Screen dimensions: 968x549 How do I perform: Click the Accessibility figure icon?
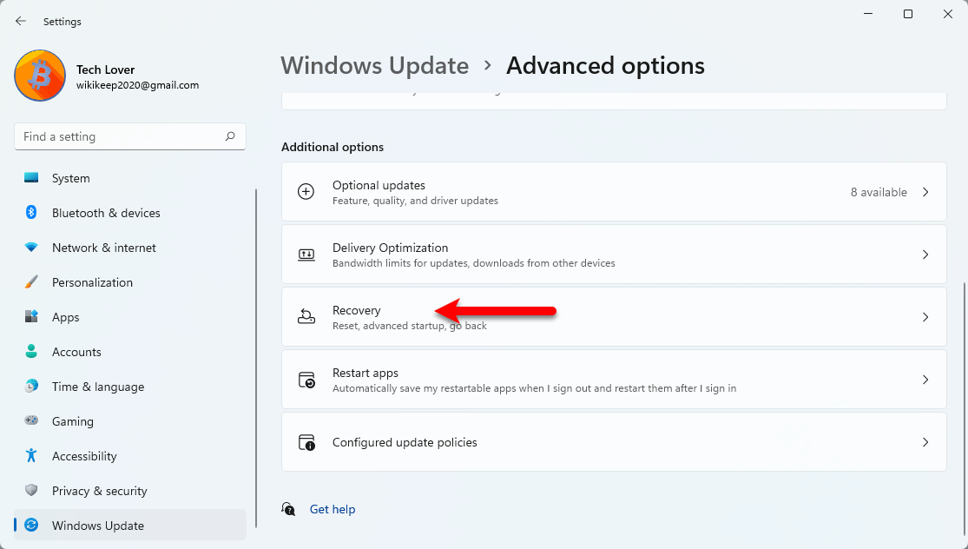(31, 456)
